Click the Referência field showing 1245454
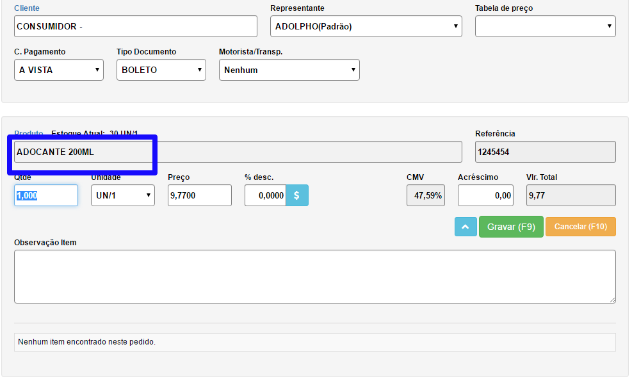The height and width of the screenshot is (381, 632). click(545, 152)
